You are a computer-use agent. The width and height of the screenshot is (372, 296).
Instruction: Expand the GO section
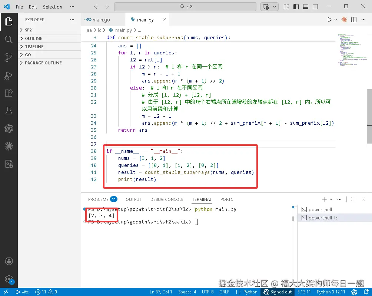click(x=49, y=54)
